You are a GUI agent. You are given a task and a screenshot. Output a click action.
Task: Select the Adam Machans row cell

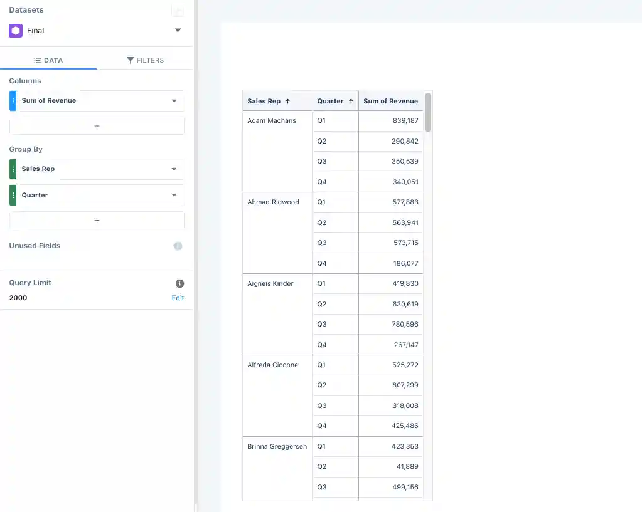(x=272, y=120)
